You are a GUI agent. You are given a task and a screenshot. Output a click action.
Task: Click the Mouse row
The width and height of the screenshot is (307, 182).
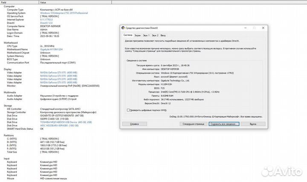37,179
